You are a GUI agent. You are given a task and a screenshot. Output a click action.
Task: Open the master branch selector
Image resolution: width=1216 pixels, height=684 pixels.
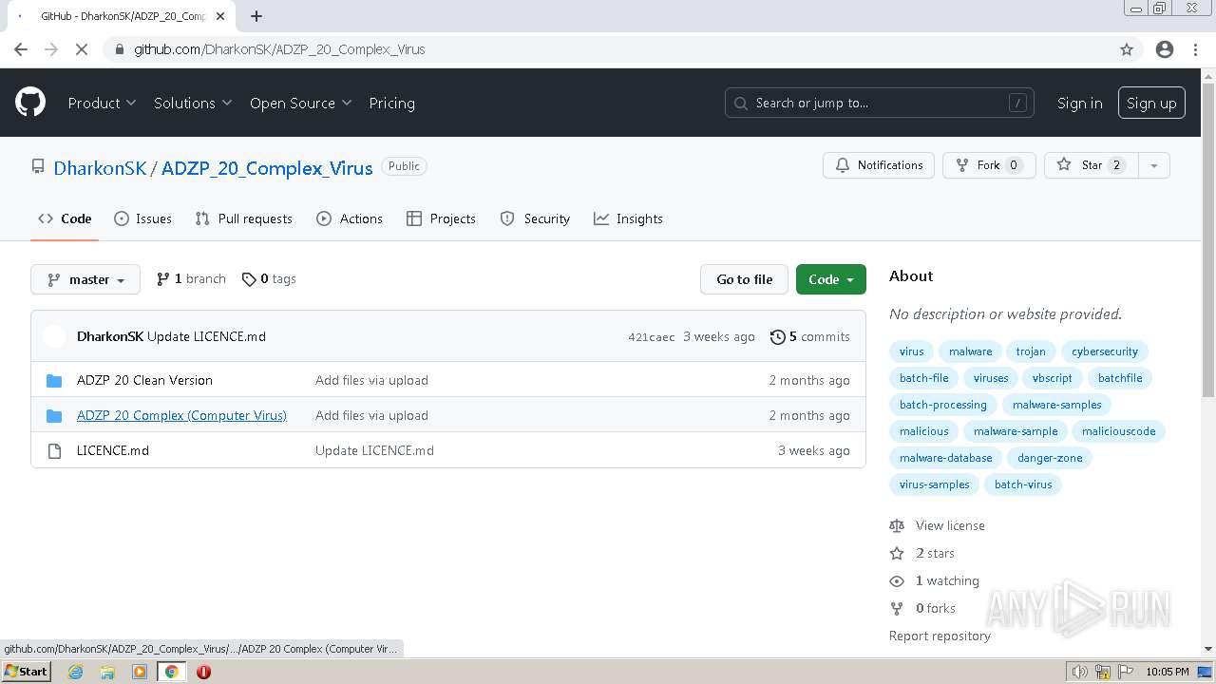point(85,279)
